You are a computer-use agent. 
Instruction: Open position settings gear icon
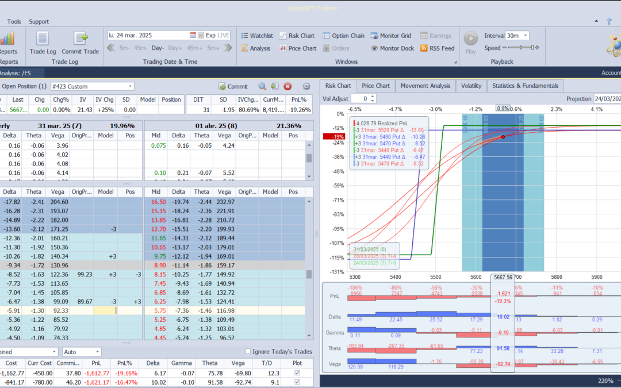(306, 86)
